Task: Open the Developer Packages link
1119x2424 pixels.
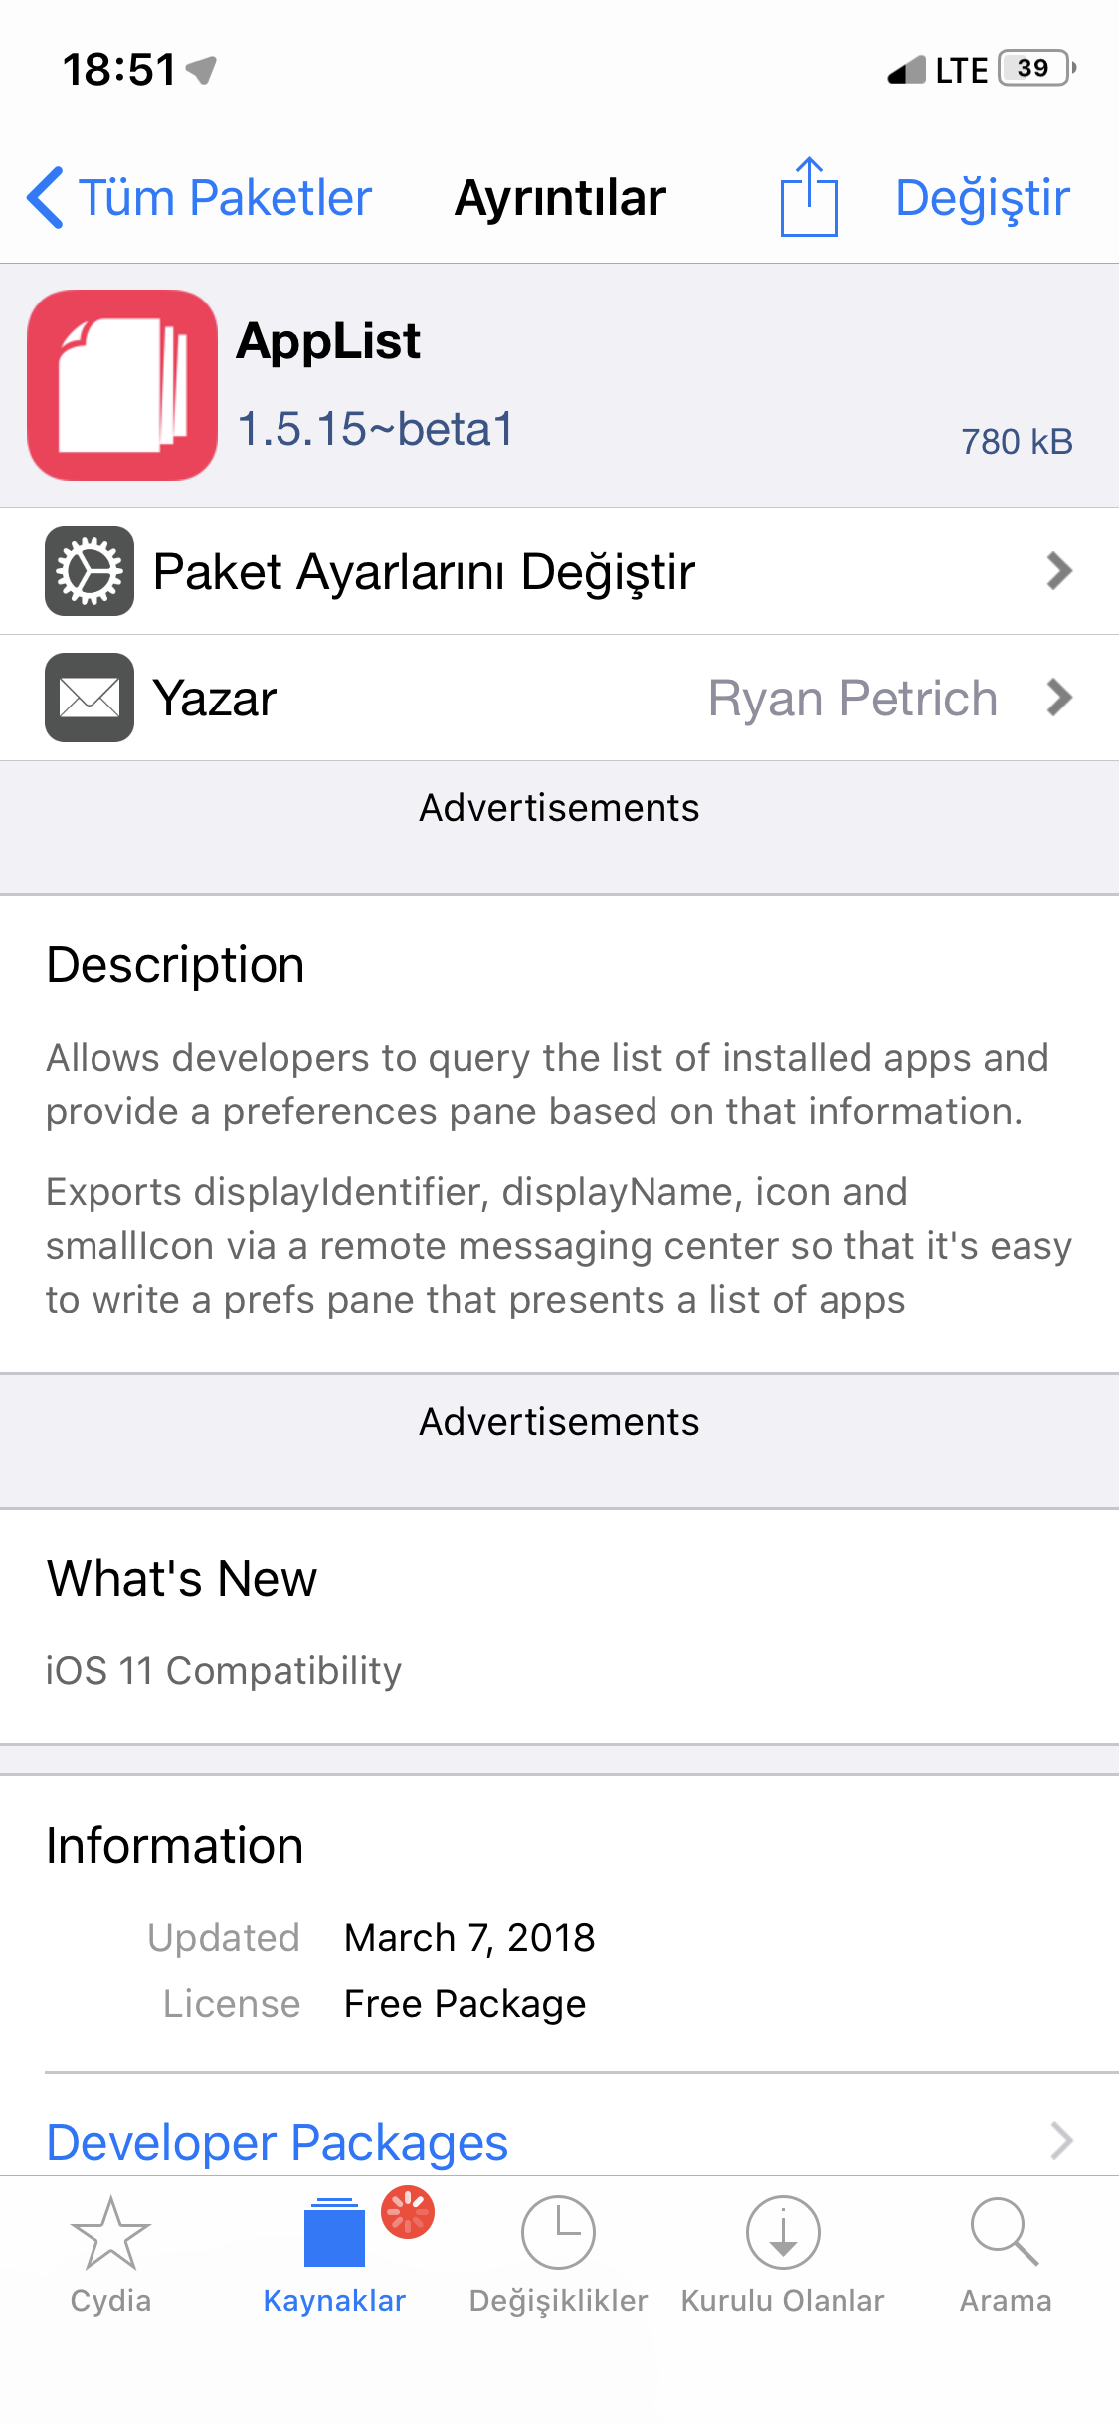Action: (278, 2142)
